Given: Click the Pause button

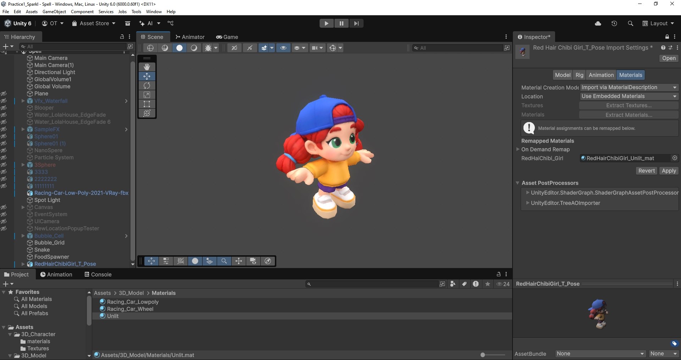Looking at the screenshot, I should (x=341, y=23).
